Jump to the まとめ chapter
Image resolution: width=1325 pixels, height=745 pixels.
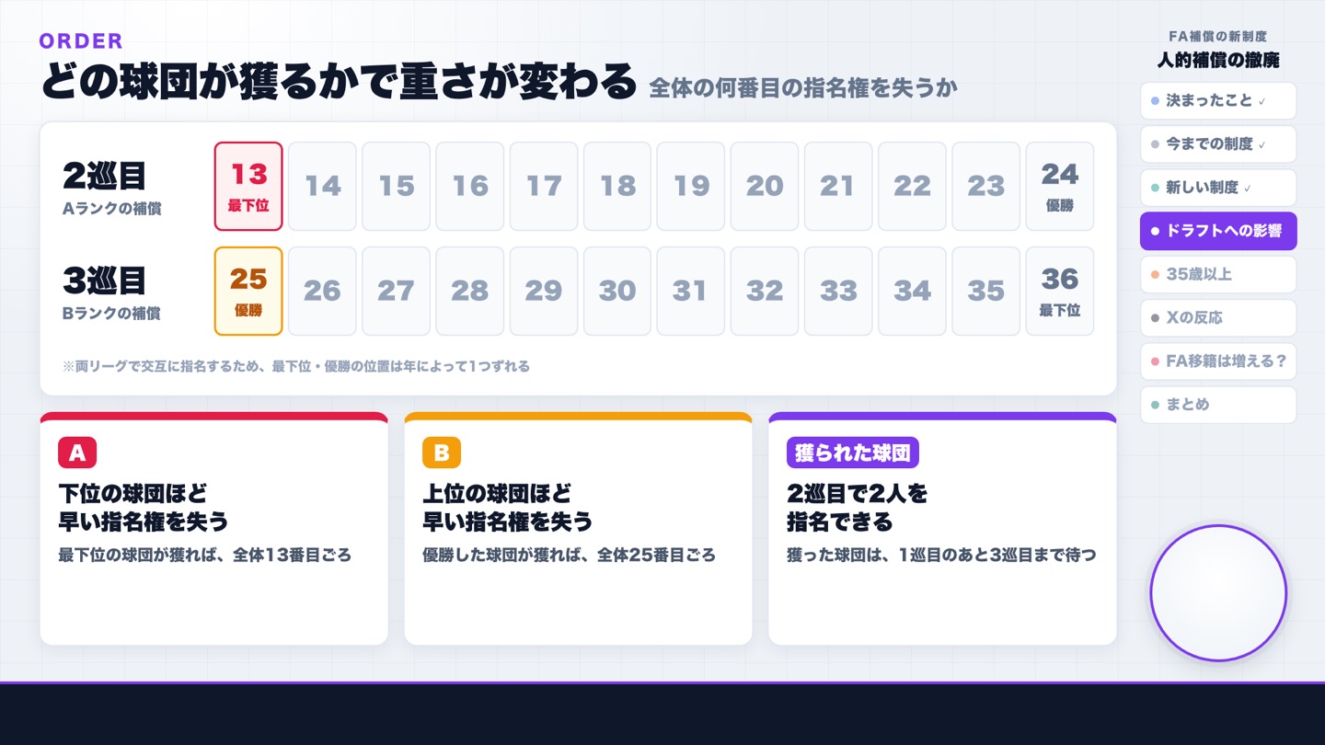tap(1218, 405)
